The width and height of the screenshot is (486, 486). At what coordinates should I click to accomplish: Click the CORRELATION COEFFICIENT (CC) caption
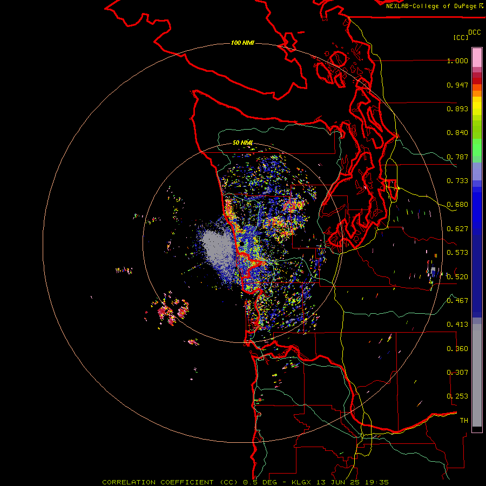coord(170,482)
